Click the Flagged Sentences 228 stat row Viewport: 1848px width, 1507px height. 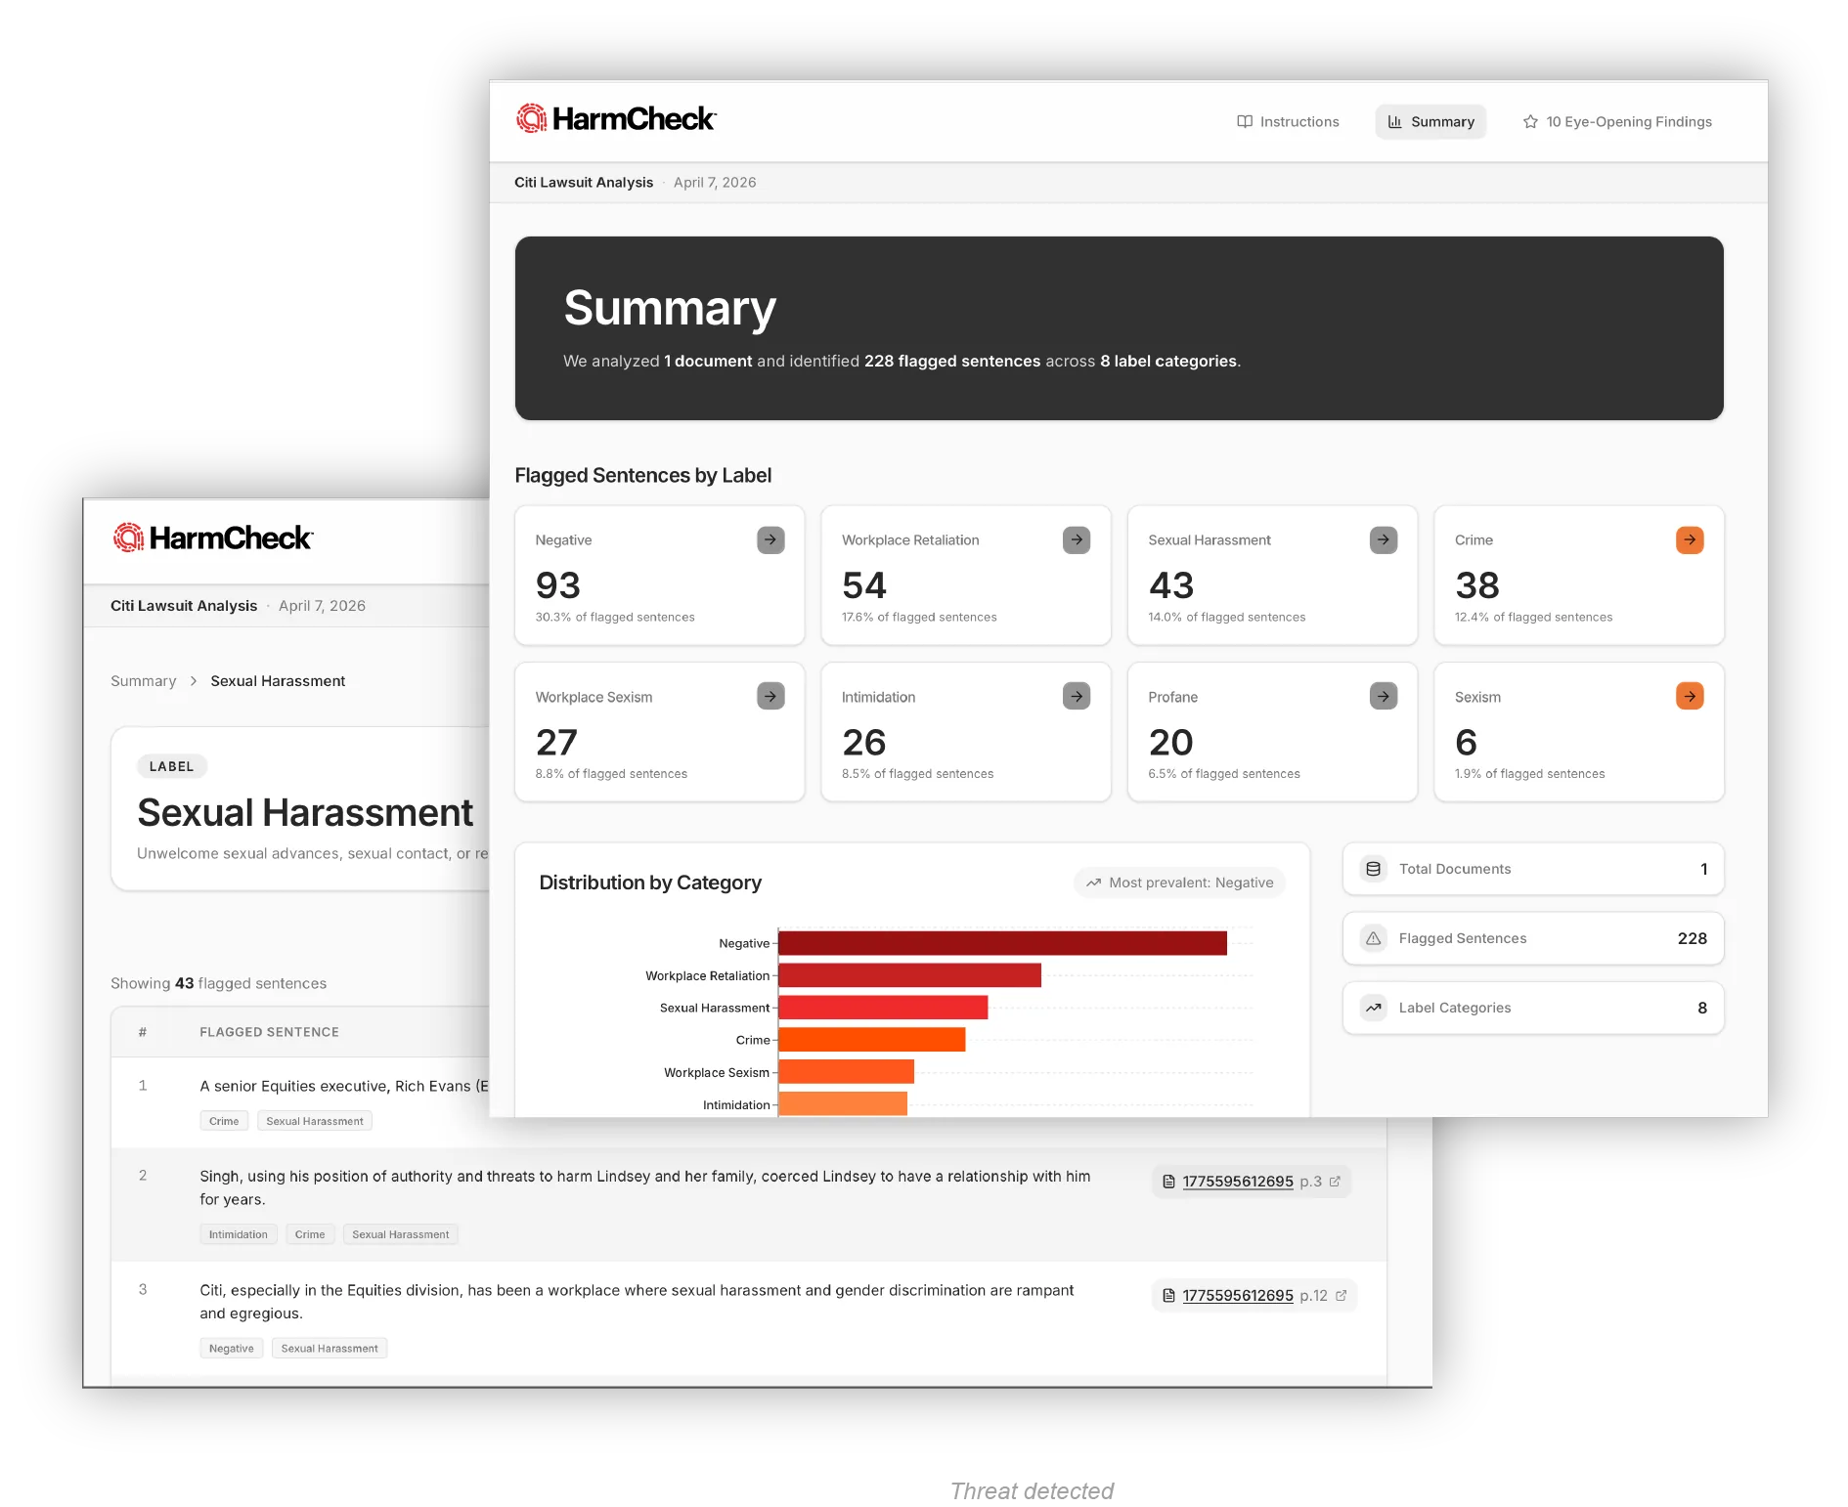click(x=1533, y=938)
